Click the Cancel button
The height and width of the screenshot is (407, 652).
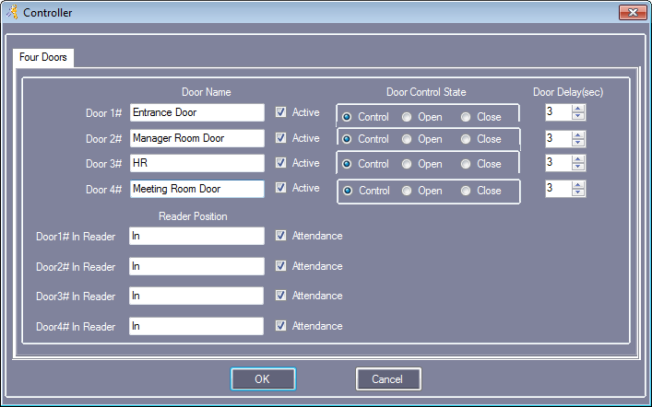click(388, 378)
